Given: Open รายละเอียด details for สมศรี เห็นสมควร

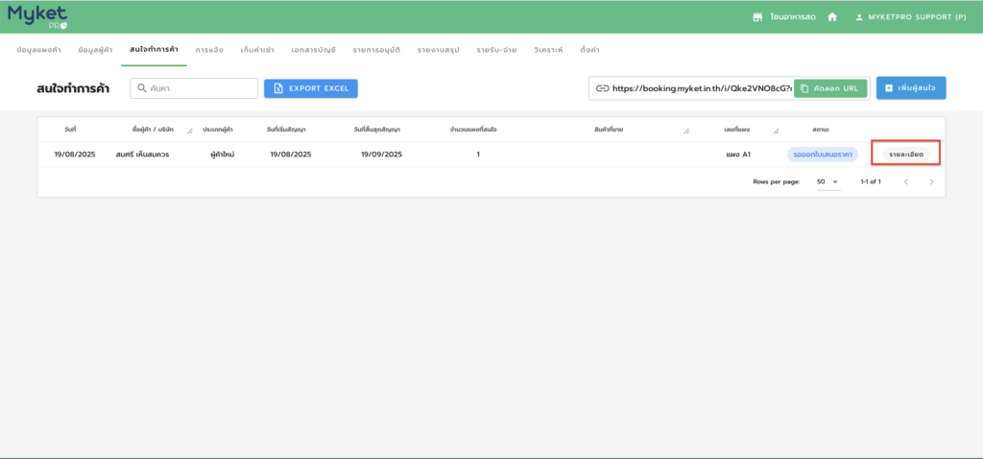Looking at the screenshot, I should click(x=906, y=155).
